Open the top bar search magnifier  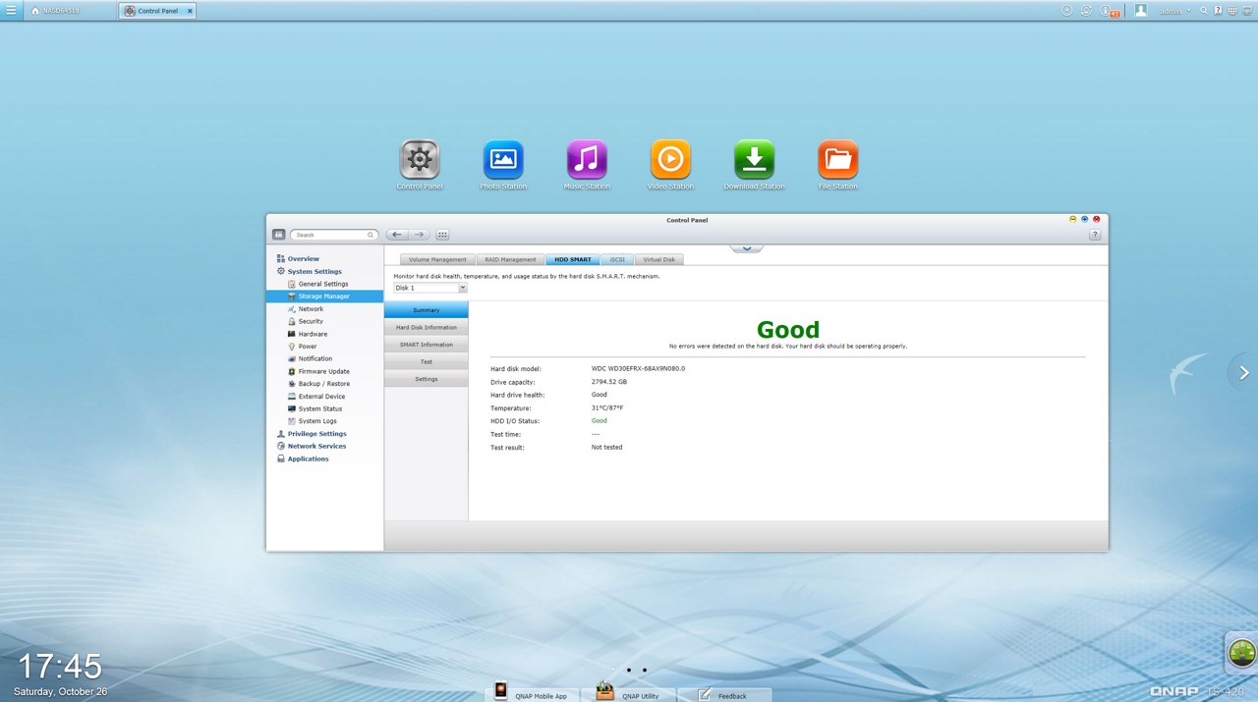[1203, 11]
